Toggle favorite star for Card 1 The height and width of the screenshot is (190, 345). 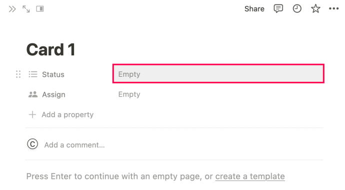[x=315, y=9]
